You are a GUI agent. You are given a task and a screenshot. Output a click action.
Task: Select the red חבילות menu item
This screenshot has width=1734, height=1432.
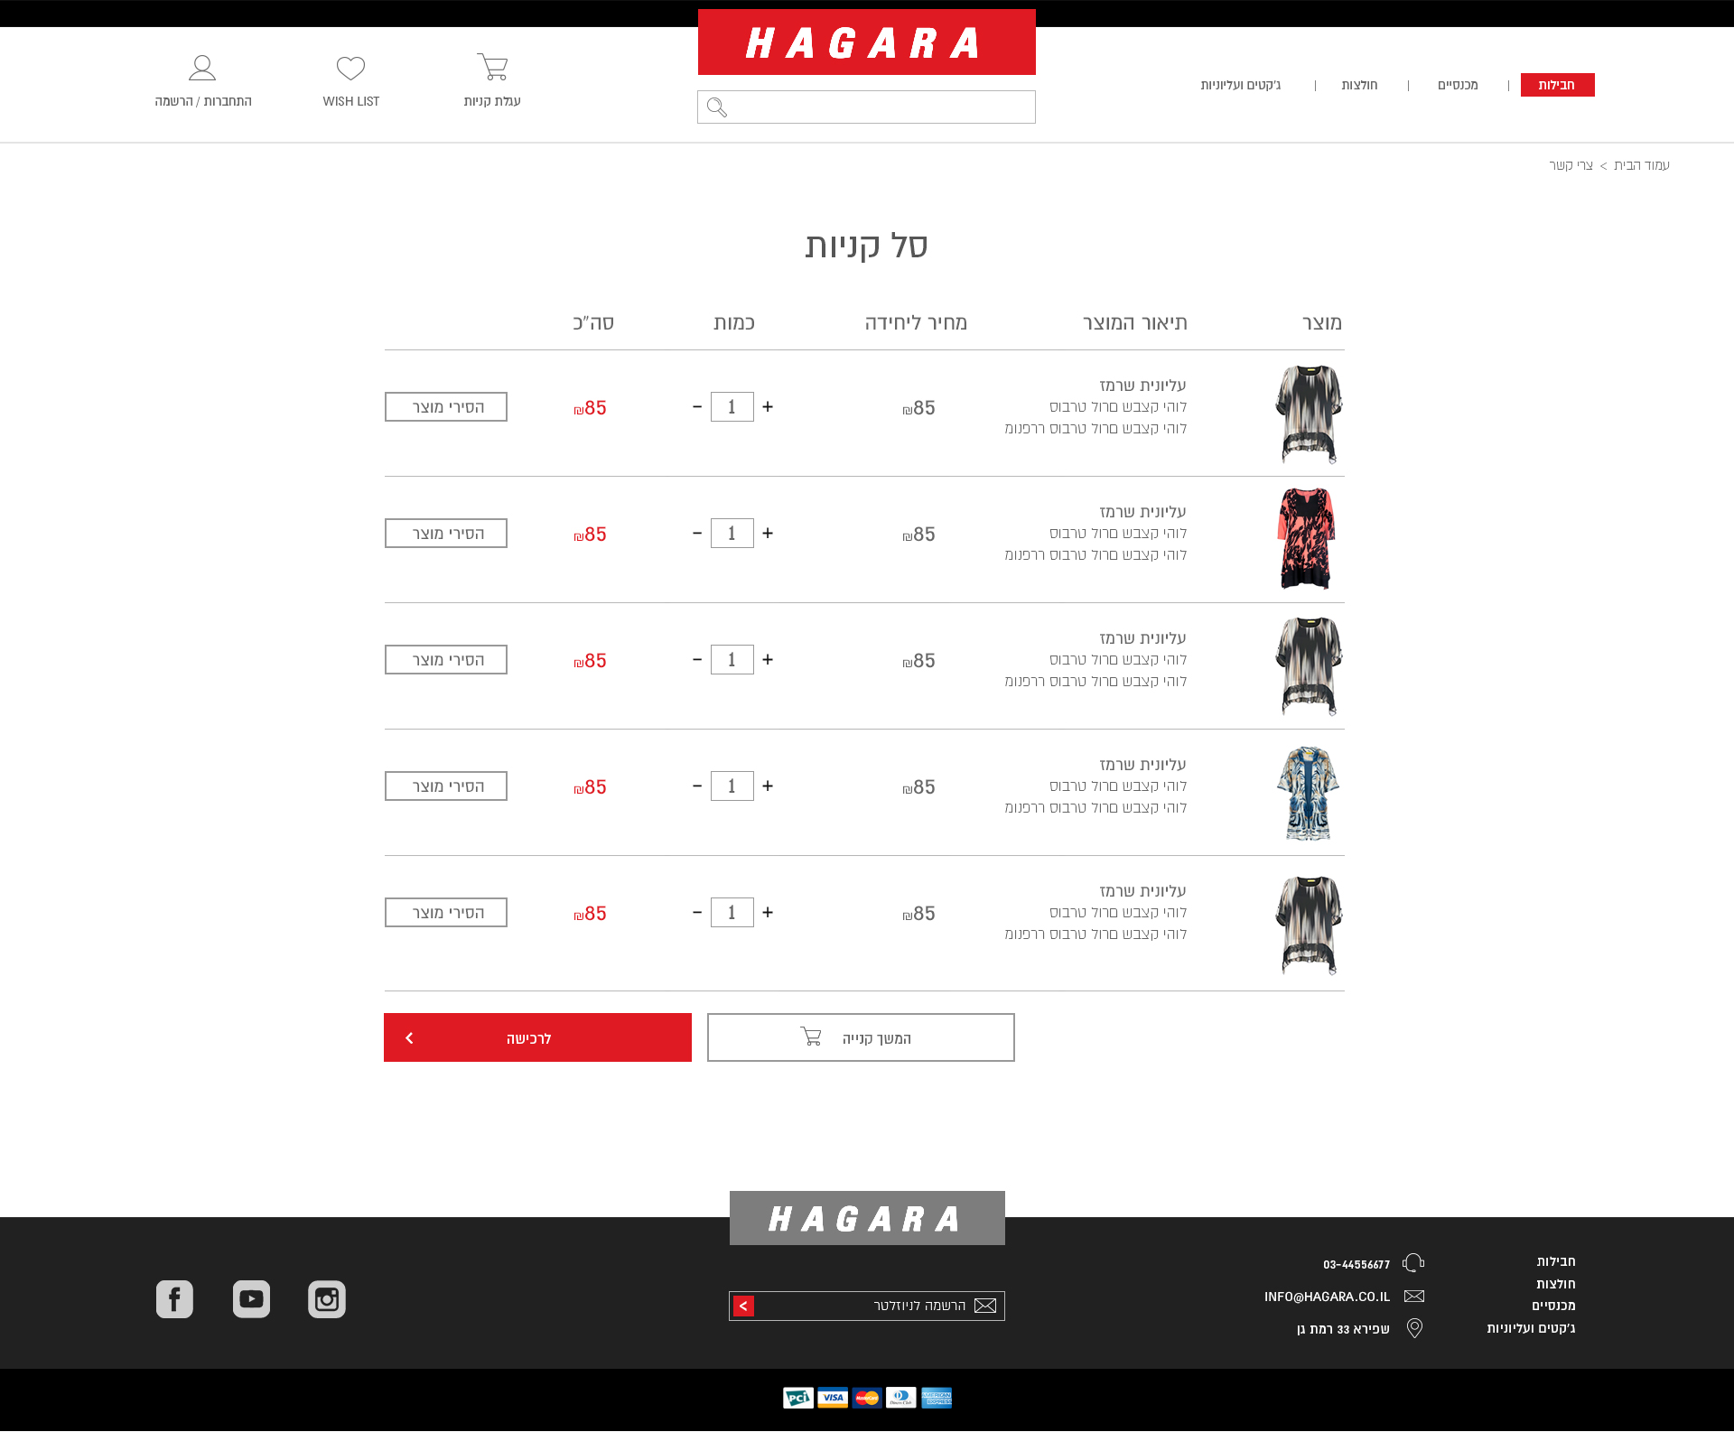1557,85
